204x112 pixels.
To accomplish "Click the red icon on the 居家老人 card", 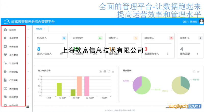I will (x=171, y=38).
